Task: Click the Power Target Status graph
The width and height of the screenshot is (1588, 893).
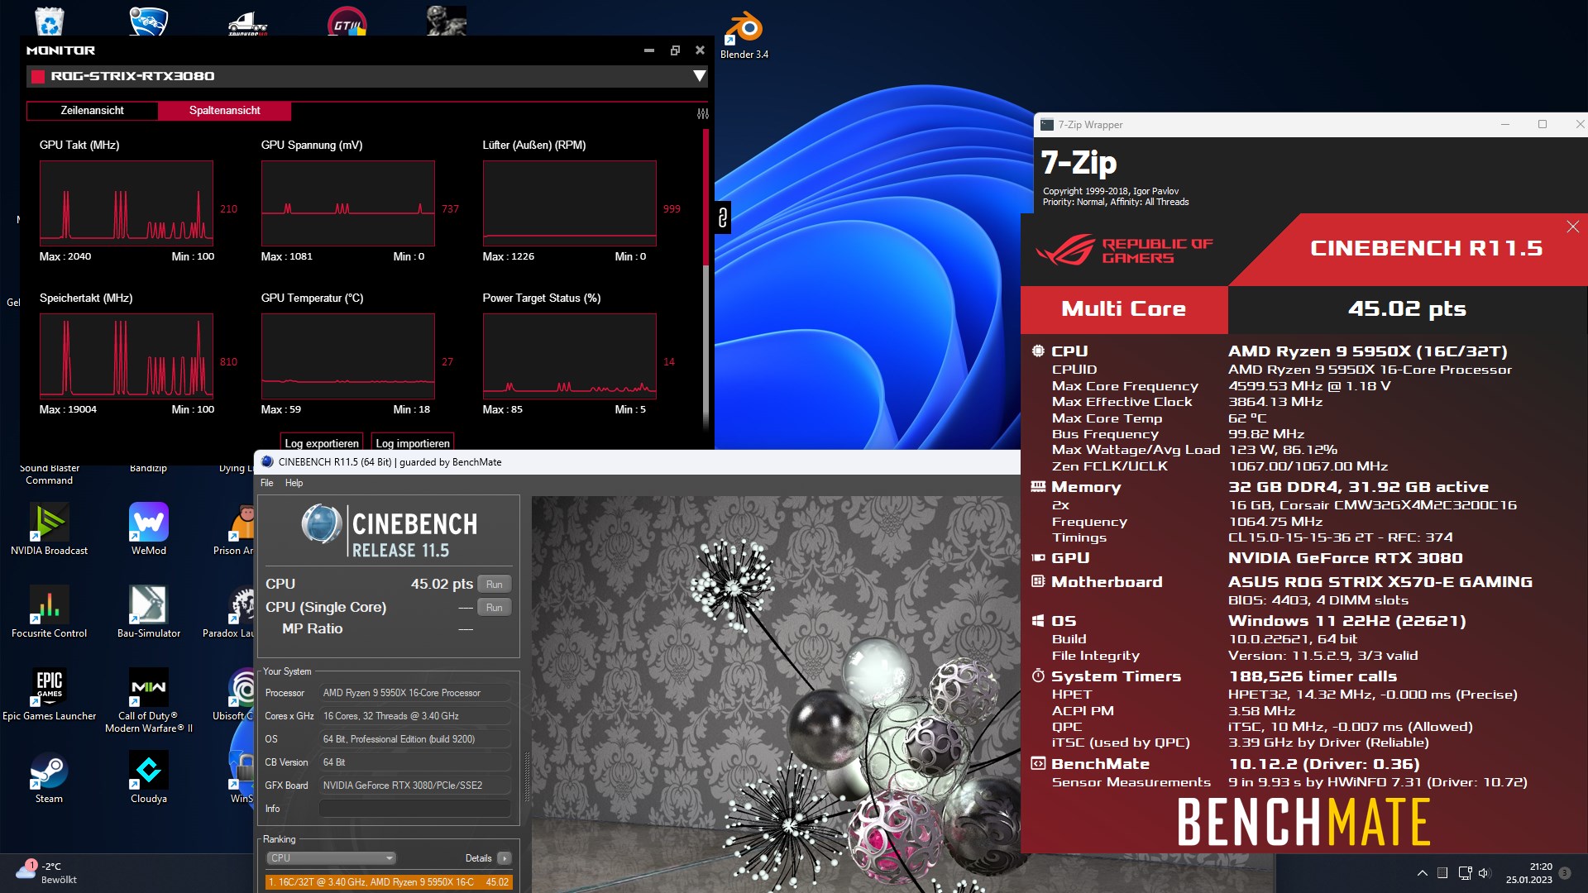Action: pos(570,356)
